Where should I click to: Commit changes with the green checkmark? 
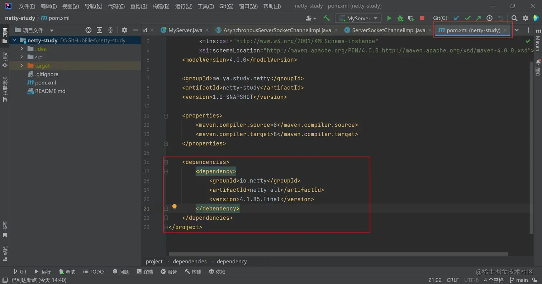coord(467,18)
